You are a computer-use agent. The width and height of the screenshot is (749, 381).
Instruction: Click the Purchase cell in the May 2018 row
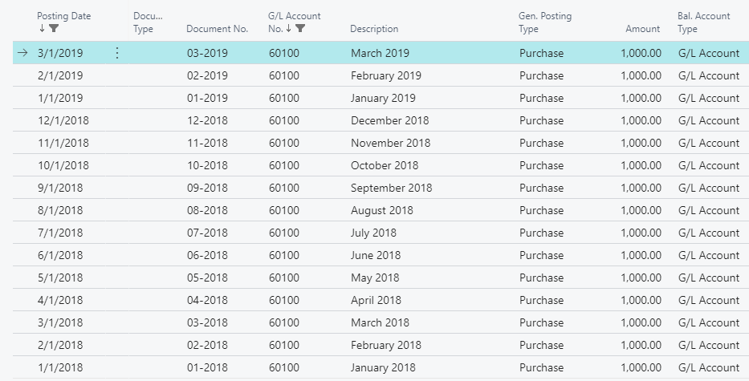click(541, 278)
